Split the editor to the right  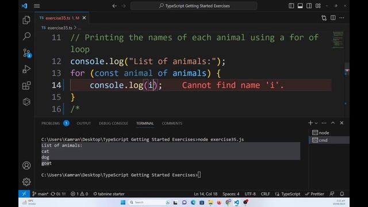pos(333,18)
